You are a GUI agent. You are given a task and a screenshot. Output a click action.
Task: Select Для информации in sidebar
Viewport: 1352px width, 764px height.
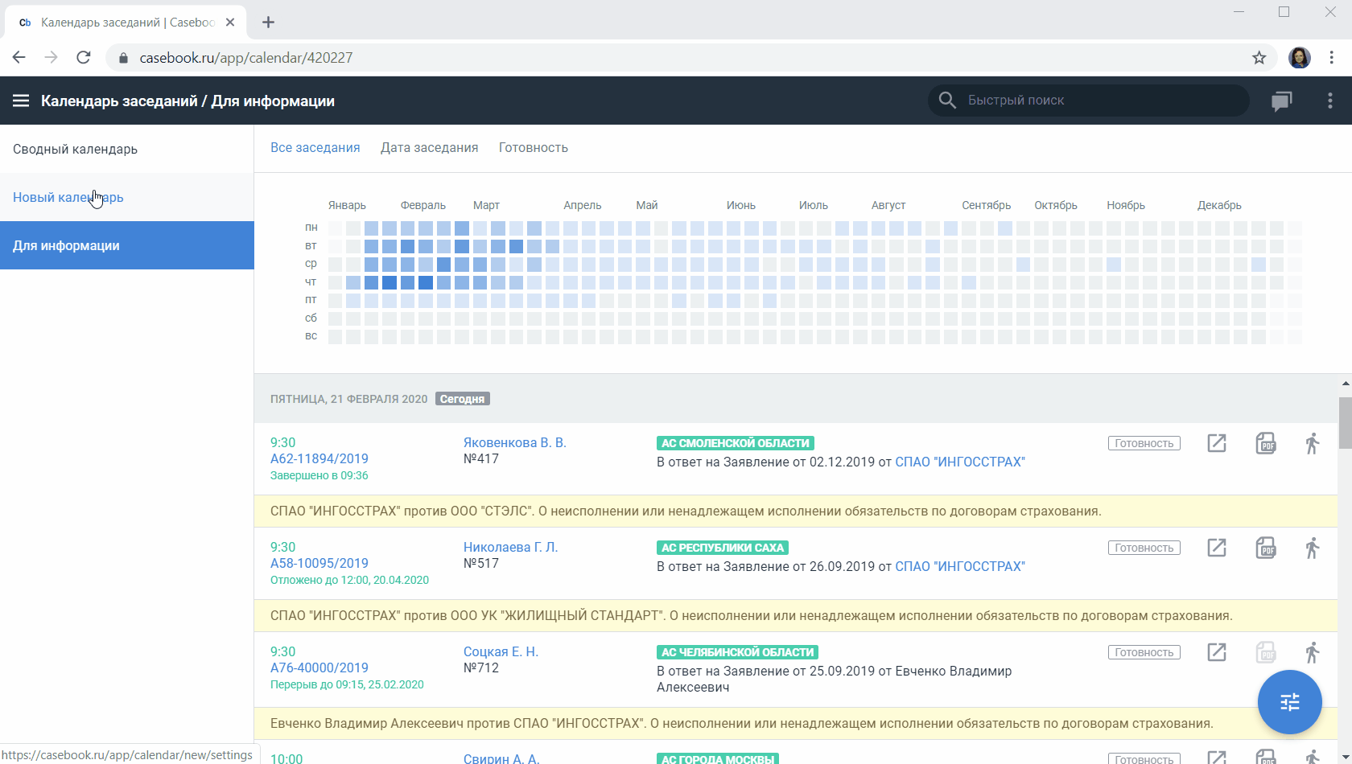click(127, 245)
